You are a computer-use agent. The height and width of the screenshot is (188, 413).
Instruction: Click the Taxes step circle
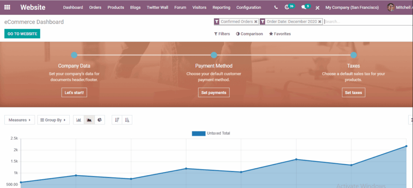[353, 55]
